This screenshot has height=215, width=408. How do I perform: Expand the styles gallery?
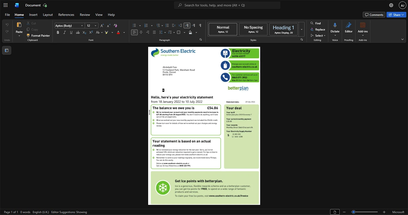302,29
